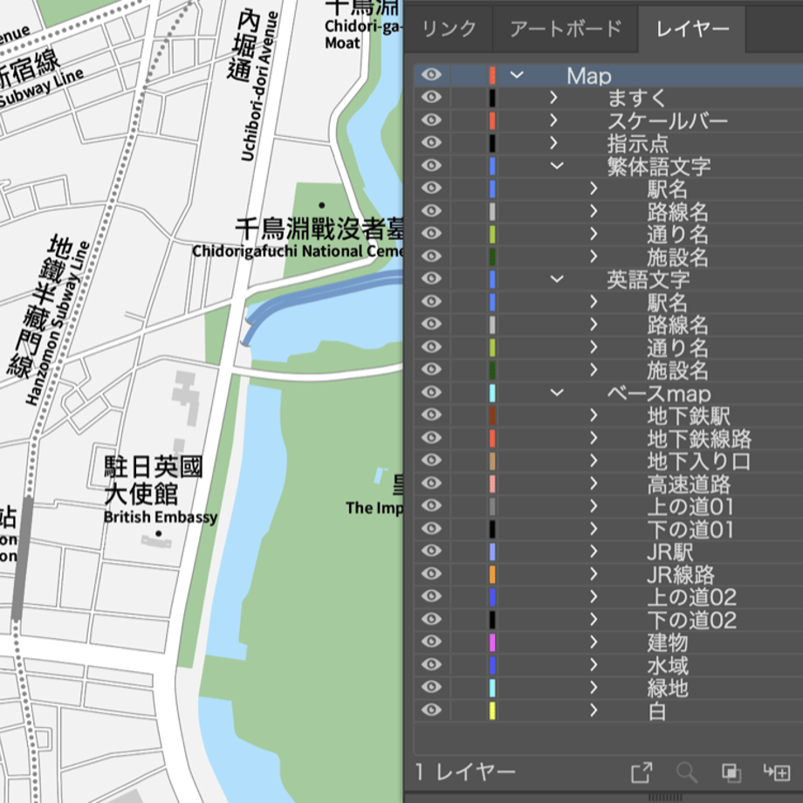Expand the スケールバー sublayer
The width and height of the screenshot is (803, 803).
click(553, 120)
